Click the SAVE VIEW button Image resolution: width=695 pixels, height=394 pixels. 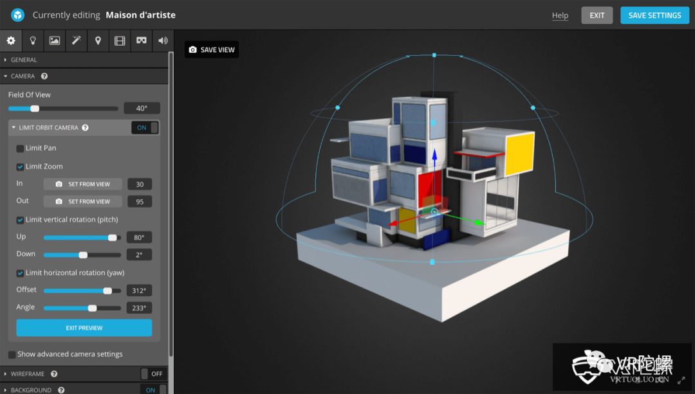pyautogui.click(x=212, y=49)
